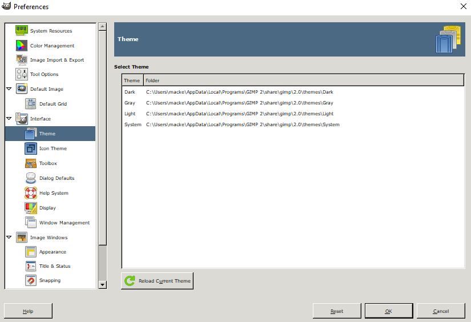This screenshot has height=322, width=471.
Task: Click the green reload arrow icon
Action: tap(130, 281)
